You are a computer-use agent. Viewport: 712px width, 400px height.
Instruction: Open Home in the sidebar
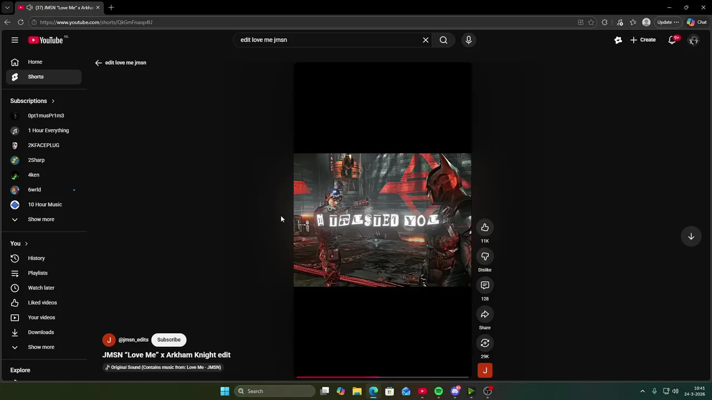pyautogui.click(x=44, y=62)
